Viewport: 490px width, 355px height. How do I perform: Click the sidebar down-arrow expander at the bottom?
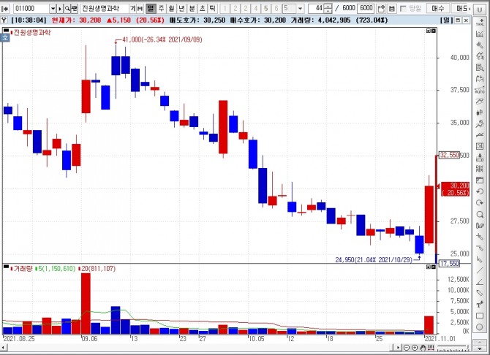[480, 348]
